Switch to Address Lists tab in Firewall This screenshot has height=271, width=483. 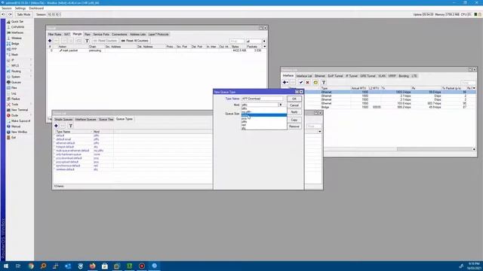tap(137, 35)
